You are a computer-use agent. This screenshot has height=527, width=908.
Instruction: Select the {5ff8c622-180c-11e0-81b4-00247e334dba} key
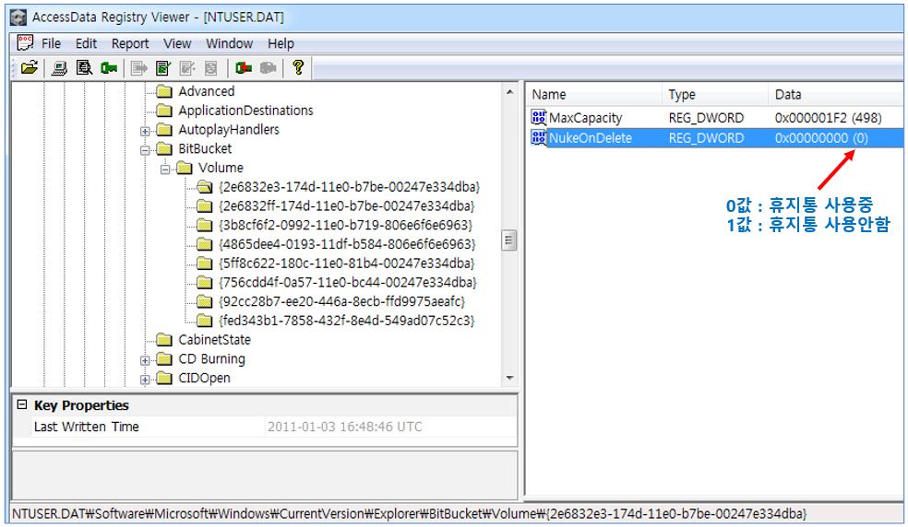(346, 263)
